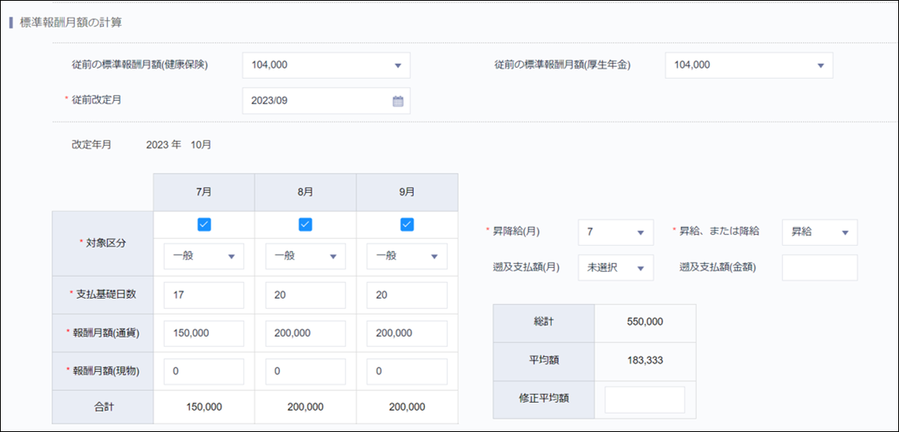Screen dimensions: 899x432
Task: Toggle the 8月 対象区分 checkbox
Action: point(305,225)
